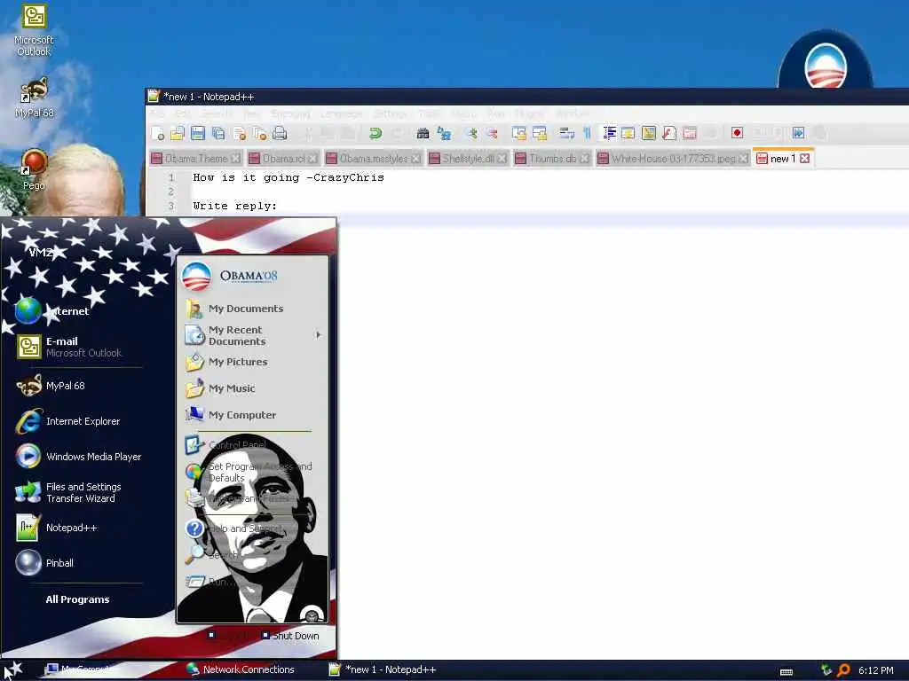The image size is (909, 681).
Task: Toggle synchronized vertical scrolling icon
Action: [518, 134]
